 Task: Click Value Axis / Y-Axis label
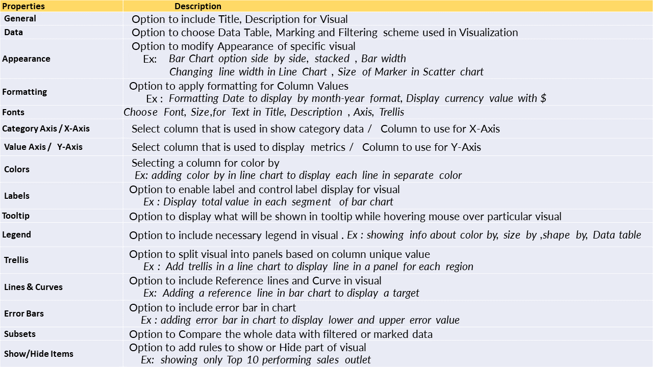coord(43,147)
